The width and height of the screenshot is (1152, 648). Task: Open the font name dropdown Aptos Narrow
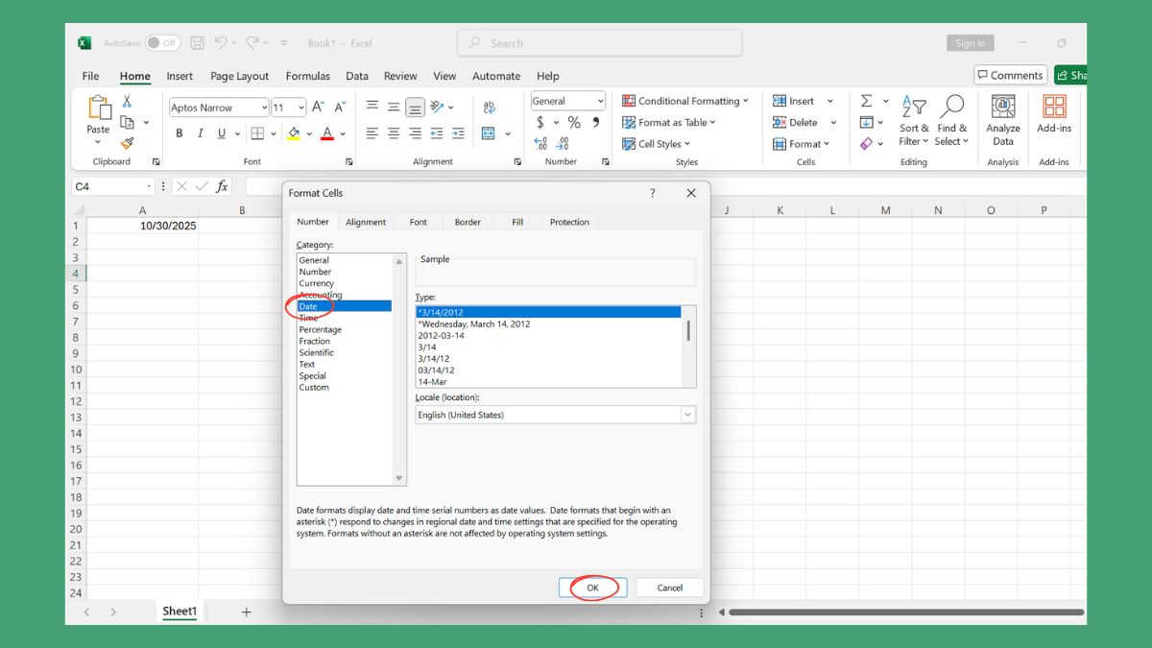(x=219, y=108)
